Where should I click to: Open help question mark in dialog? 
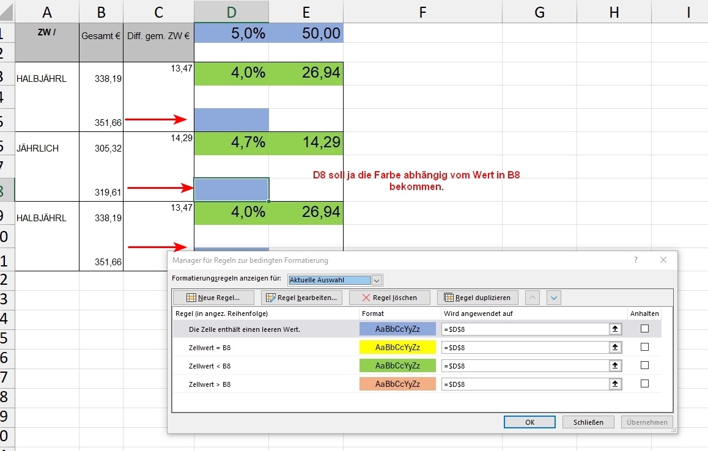(x=636, y=260)
